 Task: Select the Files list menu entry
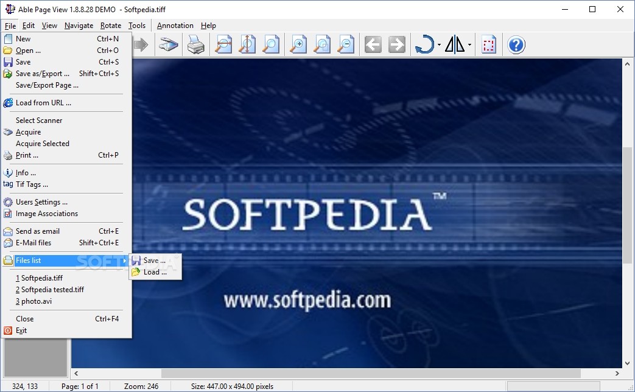point(66,261)
